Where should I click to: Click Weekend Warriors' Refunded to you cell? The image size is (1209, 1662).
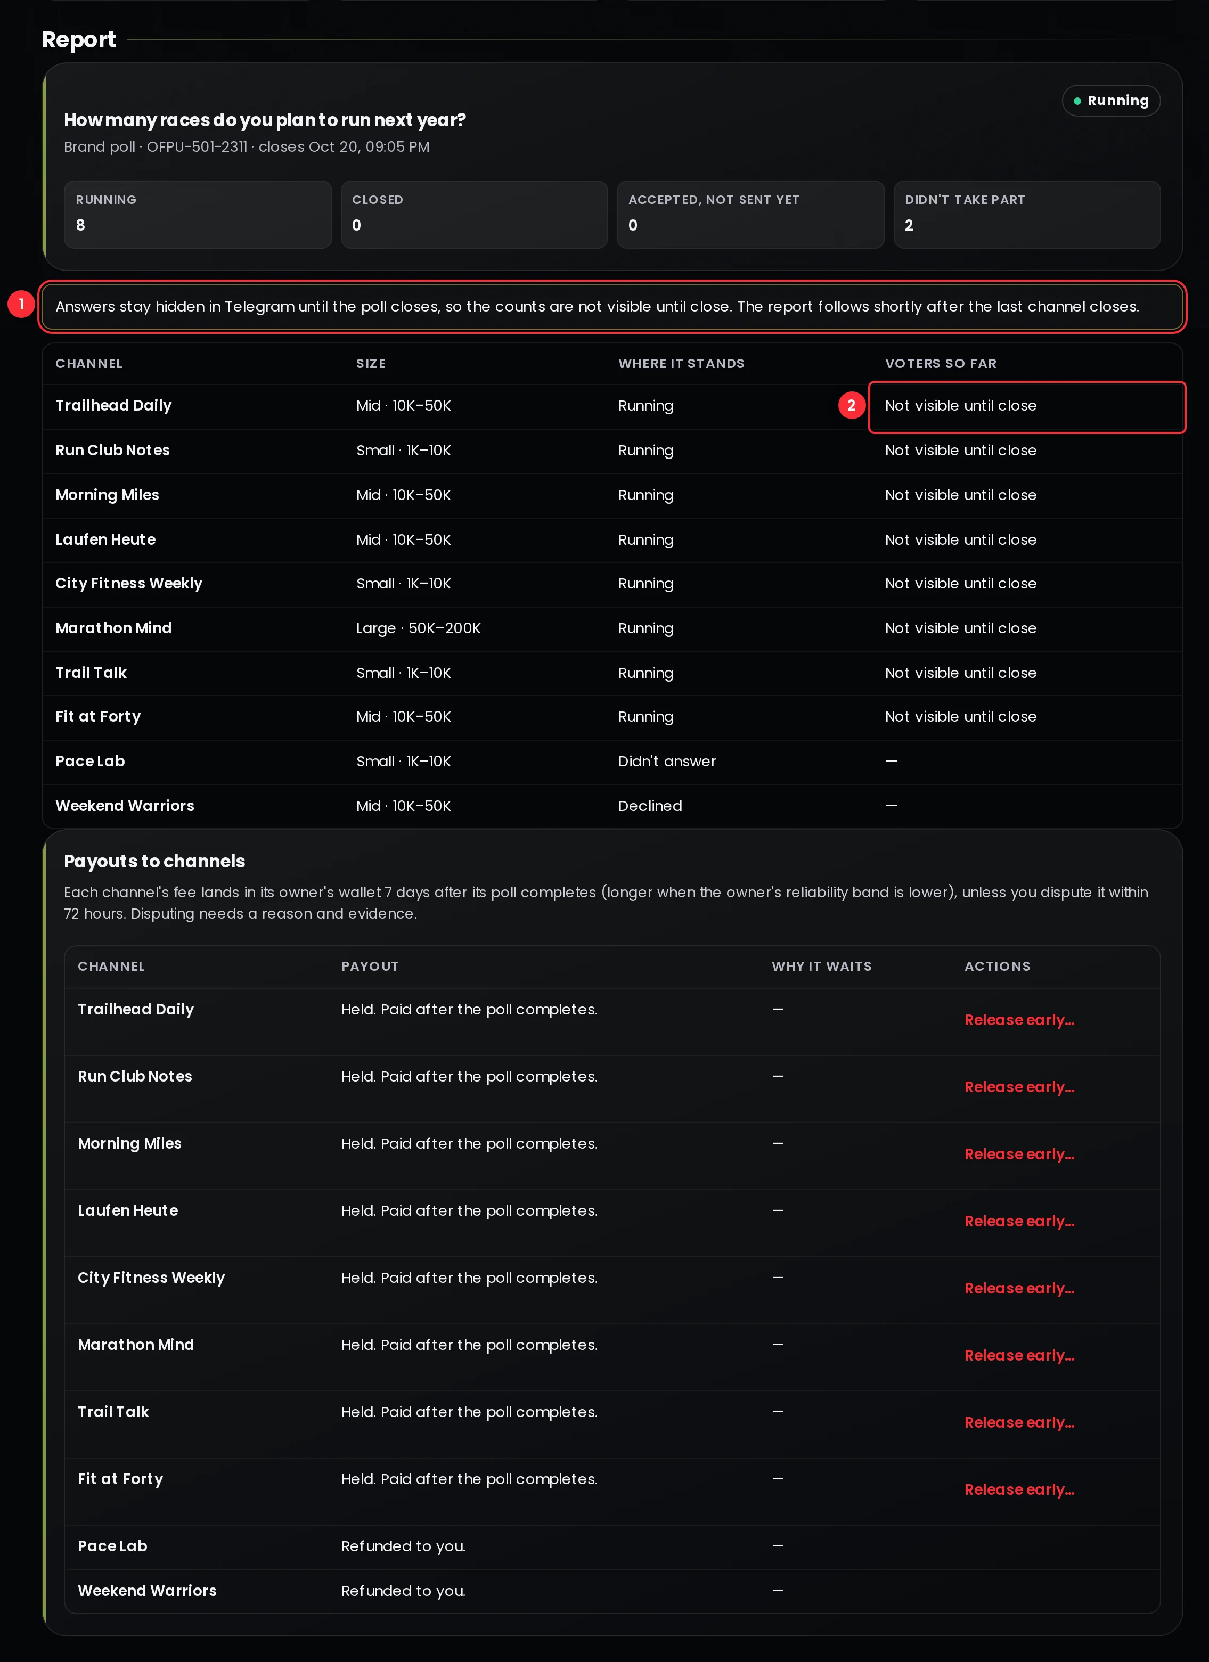(x=403, y=1592)
